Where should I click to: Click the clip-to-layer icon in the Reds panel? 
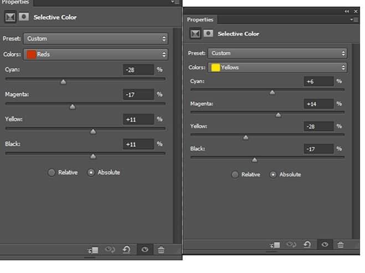coord(93,250)
